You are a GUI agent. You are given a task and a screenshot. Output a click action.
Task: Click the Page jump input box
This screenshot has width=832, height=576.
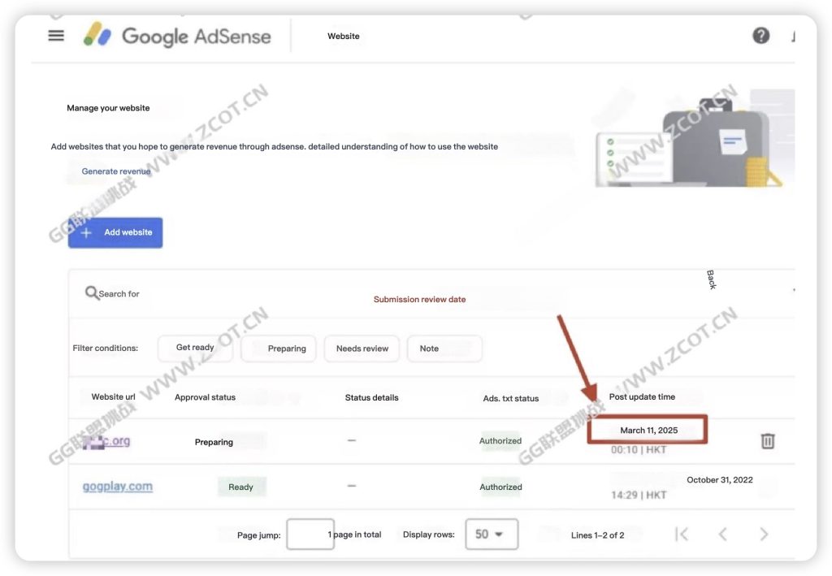click(310, 534)
